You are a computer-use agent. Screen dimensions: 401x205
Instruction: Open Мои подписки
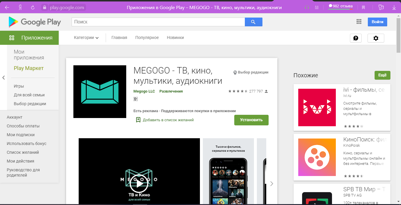point(21,135)
